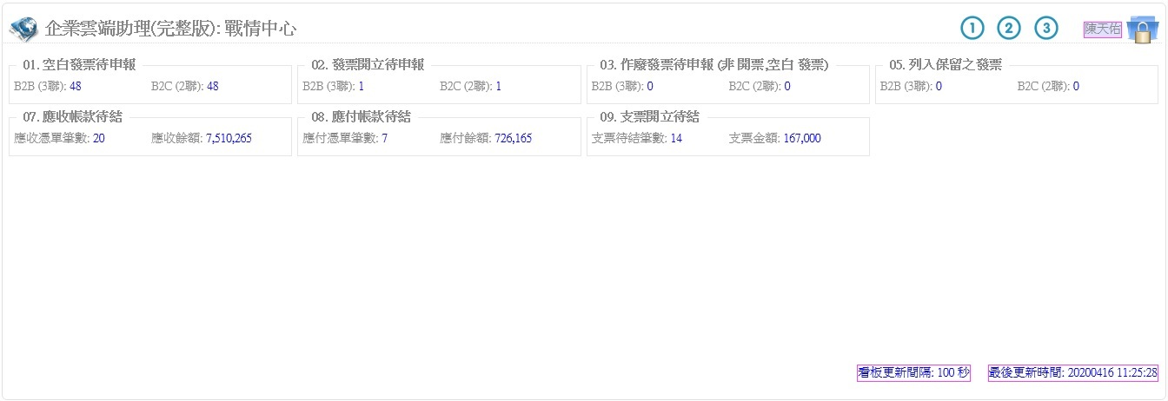
Task: Open B2B value 0 under 作廢發票待申報
Action: click(650, 86)
